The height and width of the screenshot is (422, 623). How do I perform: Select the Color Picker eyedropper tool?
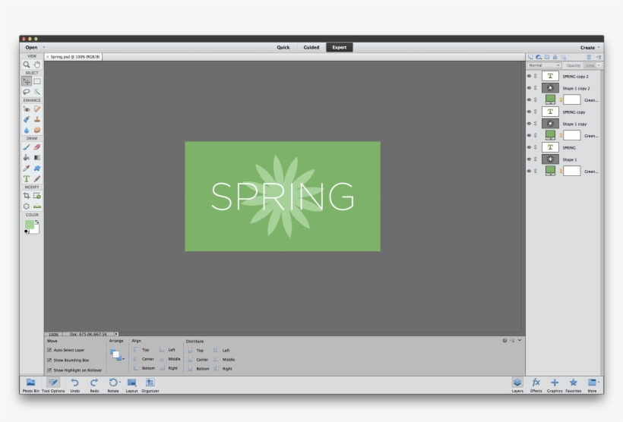27,168
